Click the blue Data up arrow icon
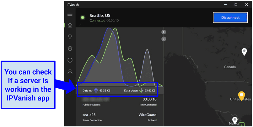The width and height of the screenshot is (253, 127). [96, 90]
